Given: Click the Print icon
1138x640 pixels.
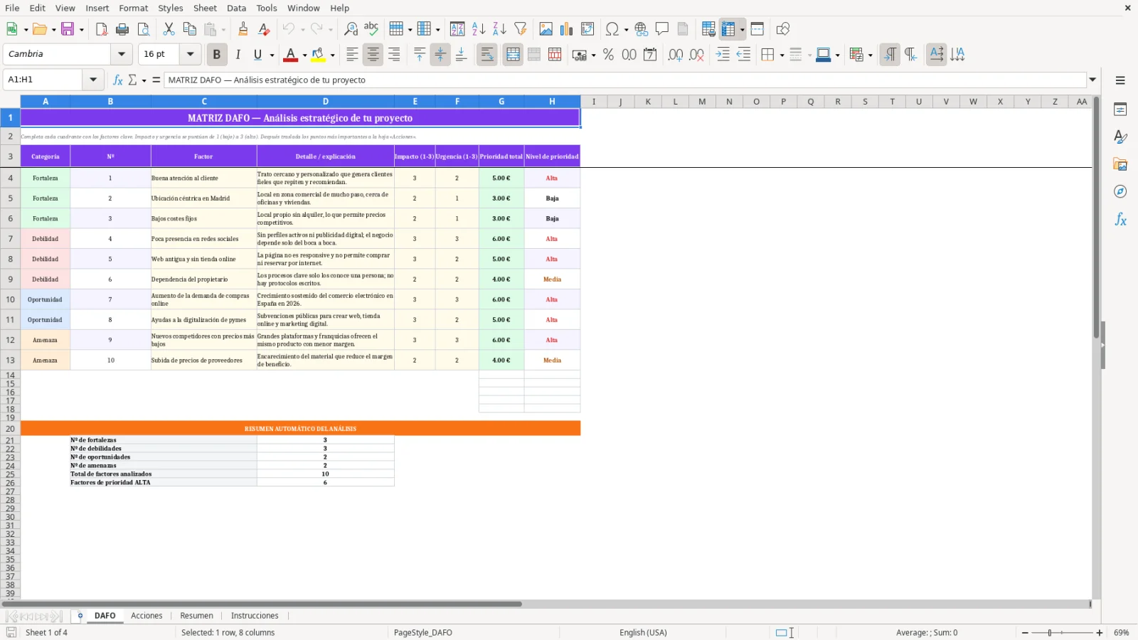Looking at the screenshot, I should pyautogui.click(x=122, y=29).
